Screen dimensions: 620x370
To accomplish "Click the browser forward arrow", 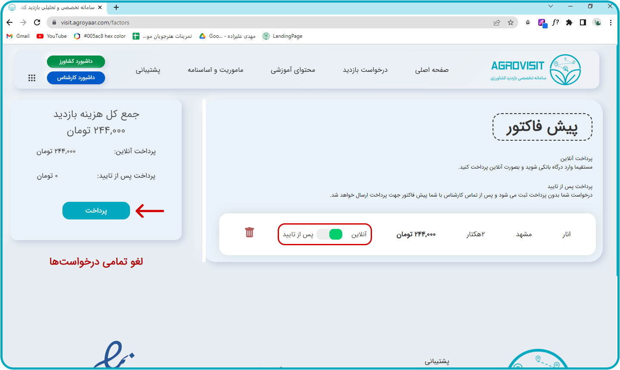I will [x=23, y=22].
